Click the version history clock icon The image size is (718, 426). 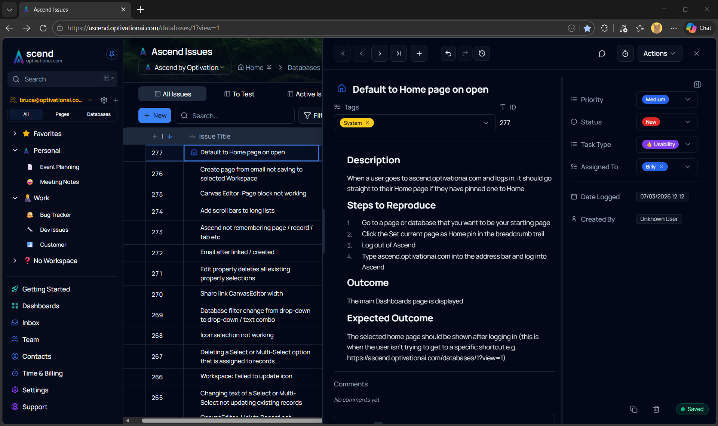click(x=482, y=53)
